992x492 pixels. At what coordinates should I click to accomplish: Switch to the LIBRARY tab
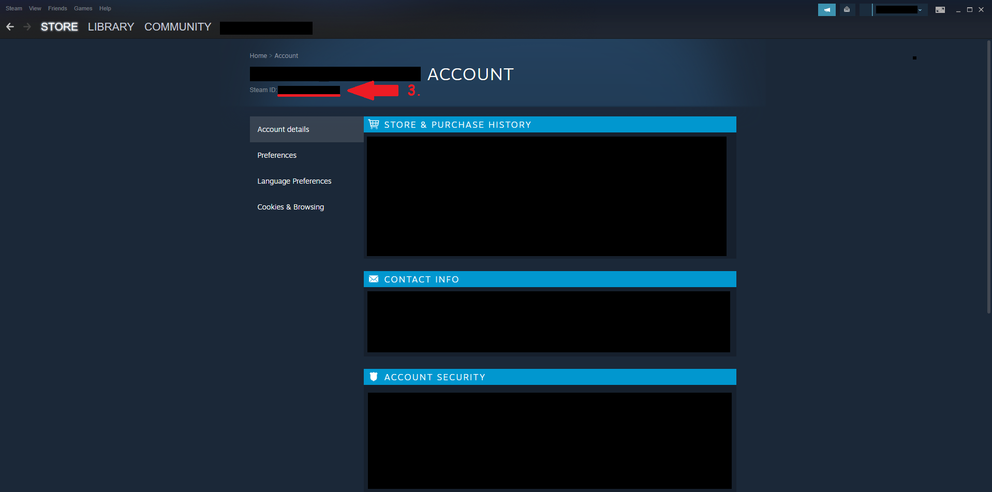tap(111, 27)
